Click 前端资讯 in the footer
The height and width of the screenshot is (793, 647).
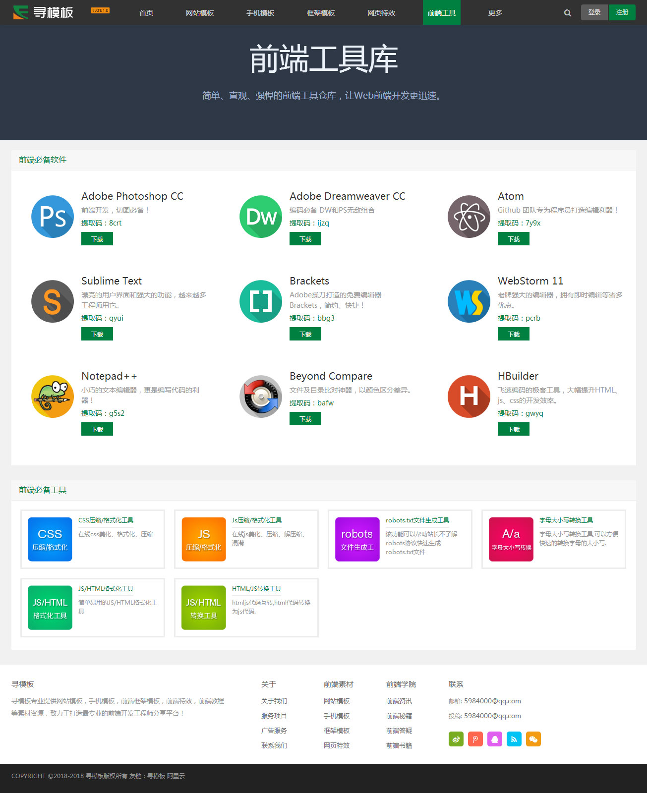coord(399,701)
